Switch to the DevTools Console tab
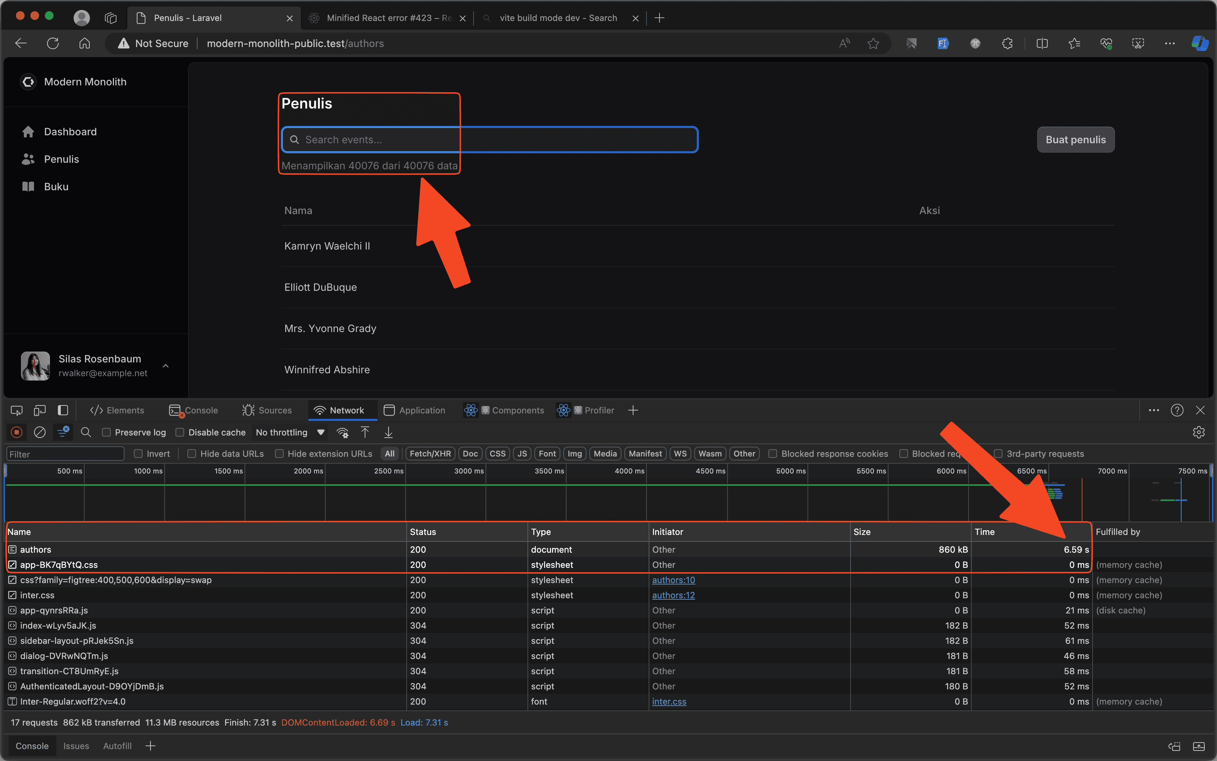Image resolution: width=1217 pixels, height=761 pixels. coord(194,410)
